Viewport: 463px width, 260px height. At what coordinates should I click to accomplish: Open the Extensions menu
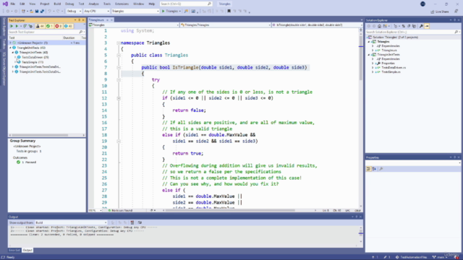(x=122, y=4)
